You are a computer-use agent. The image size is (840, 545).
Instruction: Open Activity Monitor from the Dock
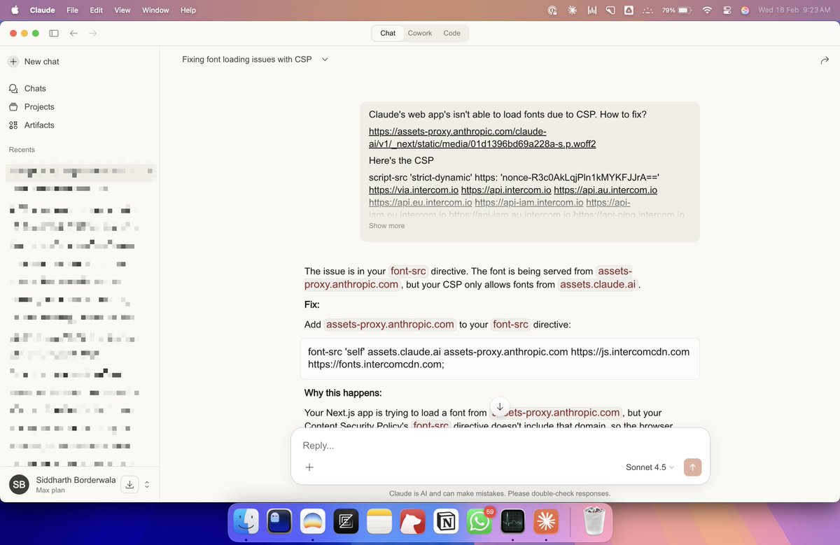(x=512, y=521)
